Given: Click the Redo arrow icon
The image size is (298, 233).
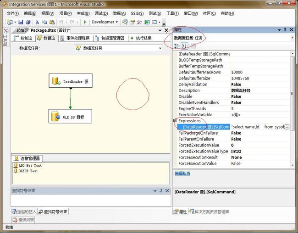Looking at the screenshot, I should click(72, 22).
